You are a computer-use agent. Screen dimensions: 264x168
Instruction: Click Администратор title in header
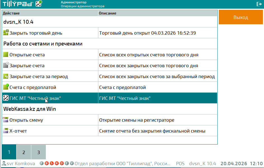click(x=73, y=2)
